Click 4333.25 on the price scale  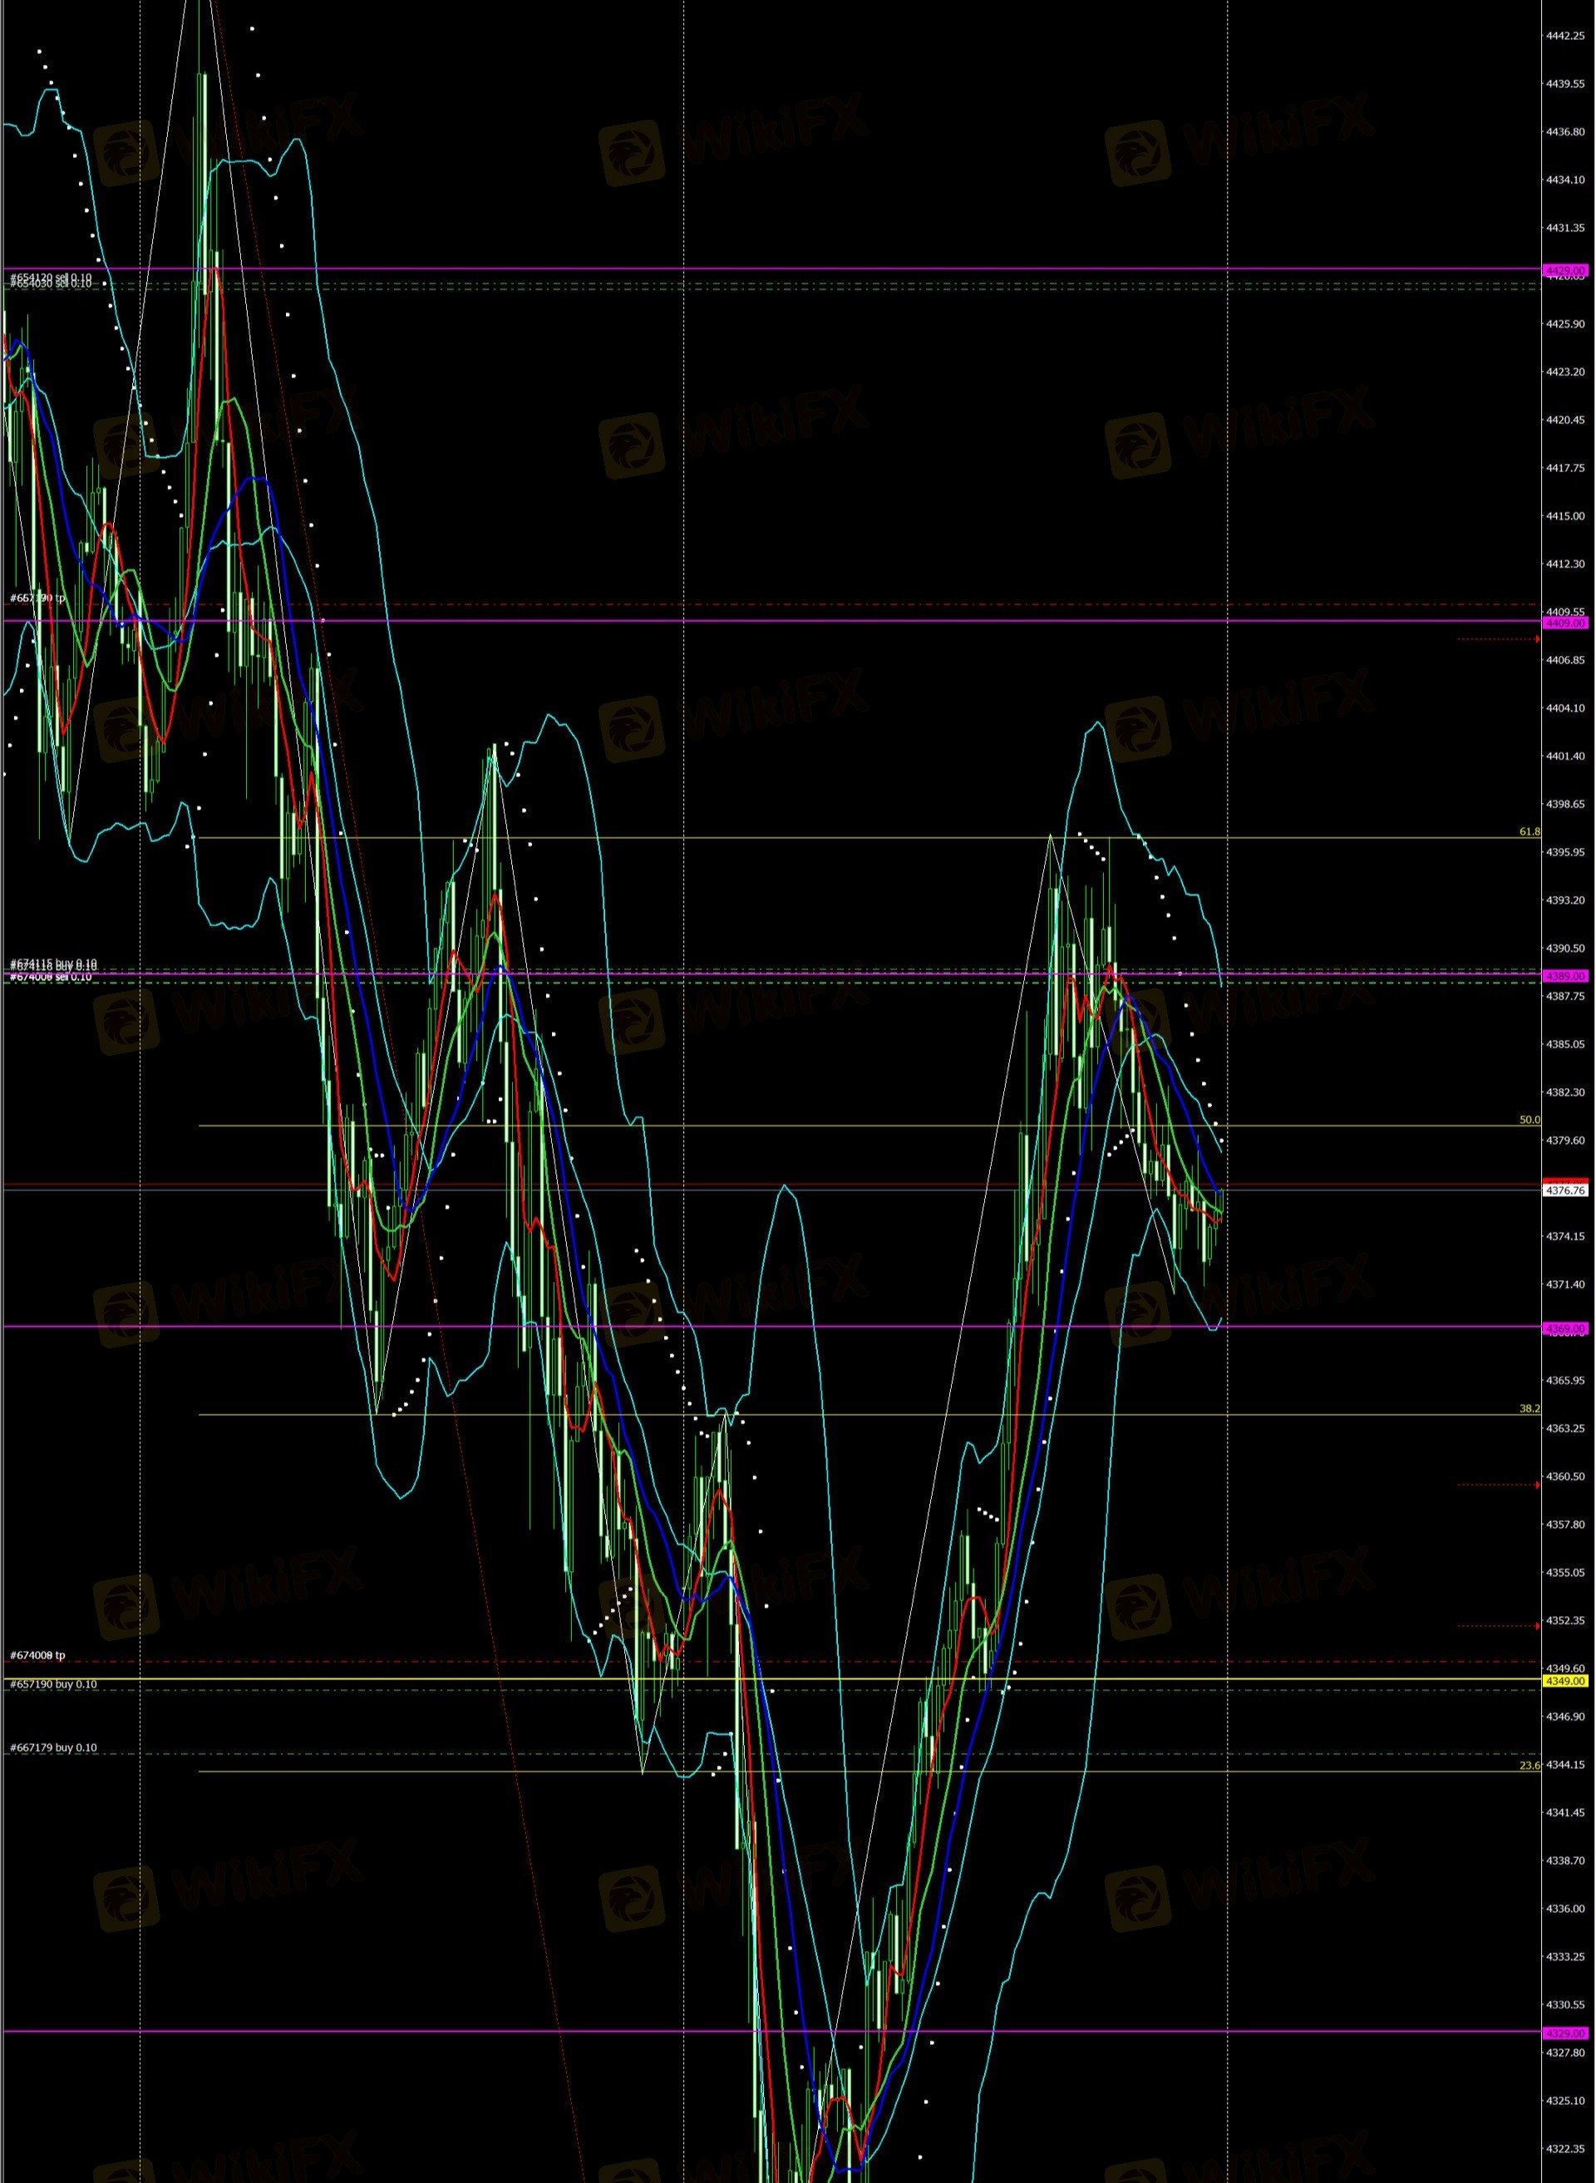pos(1565,1957)
